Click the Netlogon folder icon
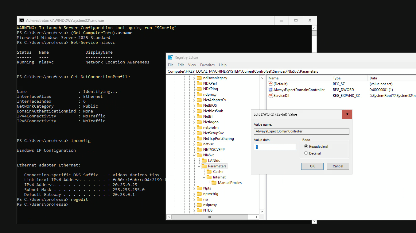This screenshot has width=416, height=233. [199, 122]
